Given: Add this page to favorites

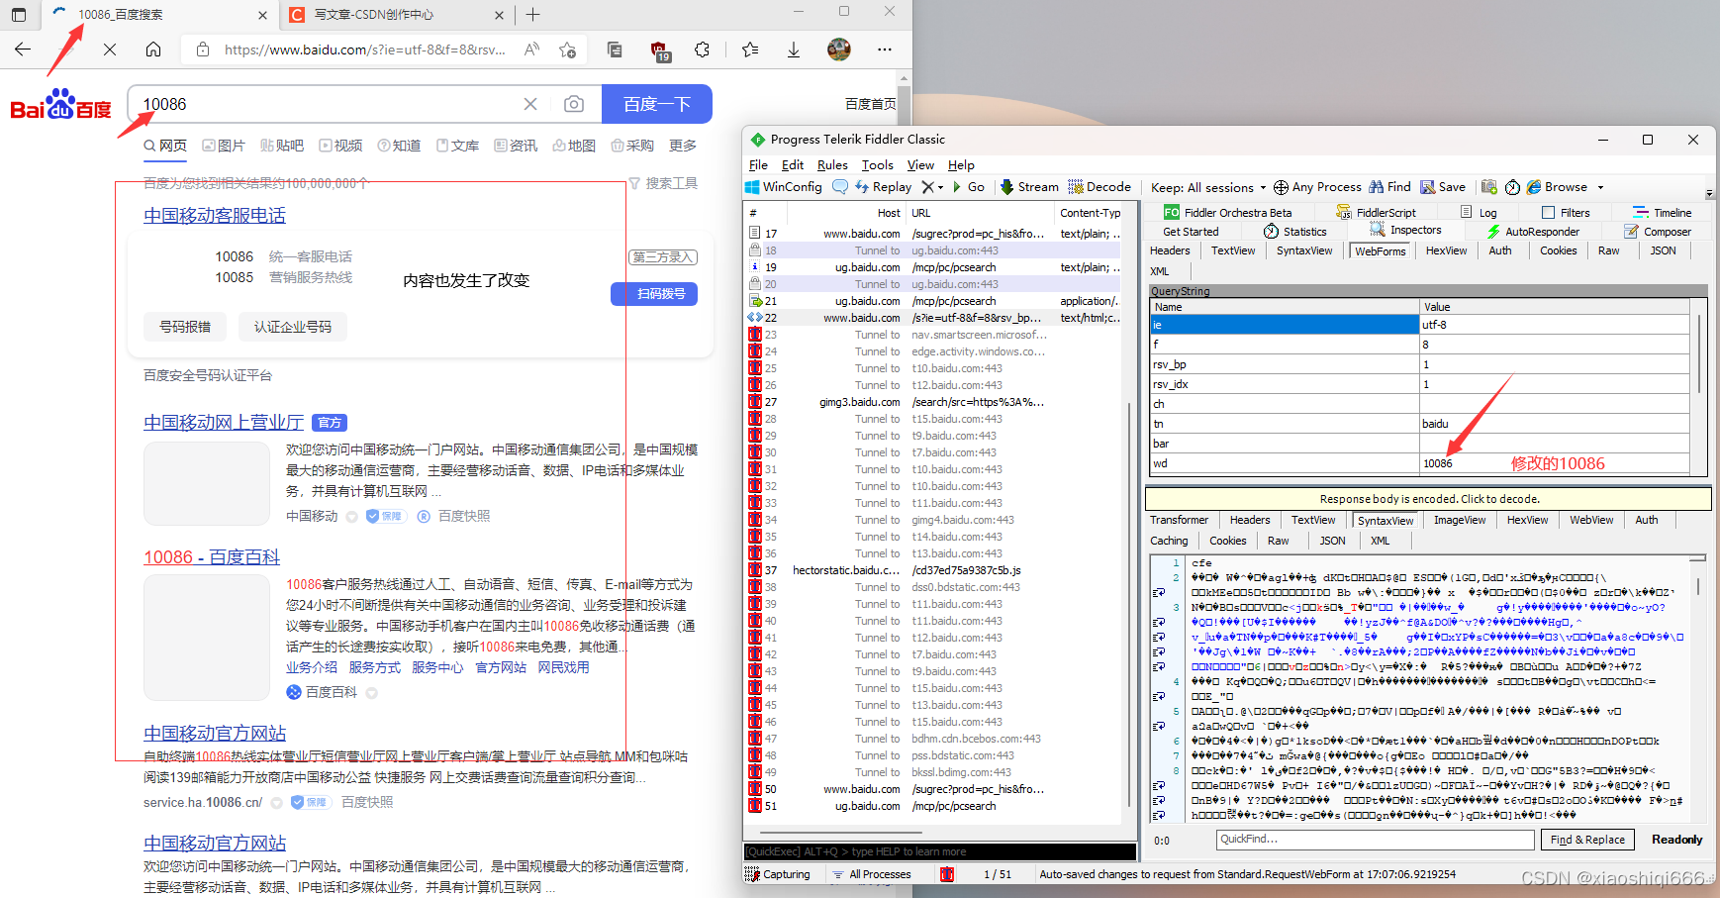Looking at the screenshot, I should click(x=568, y=50).
